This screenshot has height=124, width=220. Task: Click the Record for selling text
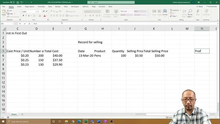pos(90,42)
